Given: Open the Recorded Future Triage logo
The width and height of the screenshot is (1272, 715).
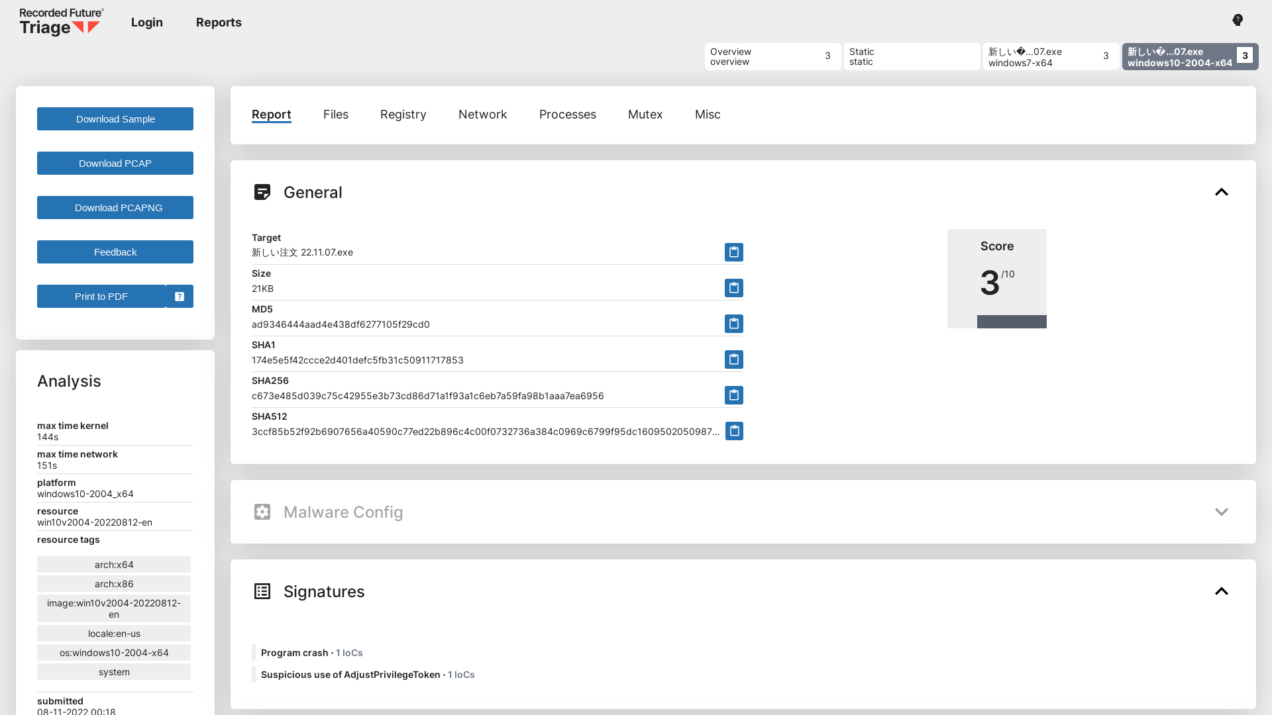Looking at the screenshot, I should click(x=61, y=23).
